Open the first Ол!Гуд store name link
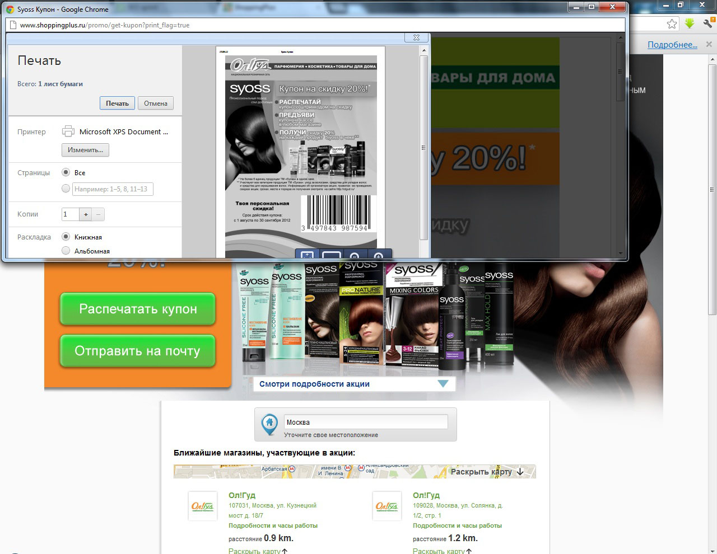 pos(242,495)
